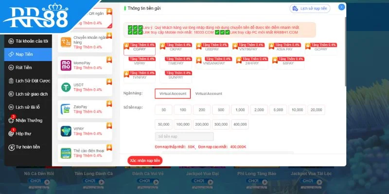Pick deposit amount 400,000
Image resolution: width=389 pixels, height=194 pixels.
pos(240,125)
